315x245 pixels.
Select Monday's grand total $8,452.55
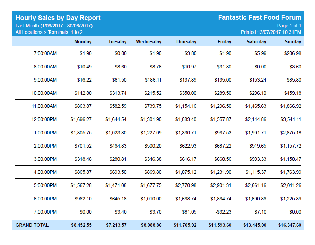coord(81,225)
